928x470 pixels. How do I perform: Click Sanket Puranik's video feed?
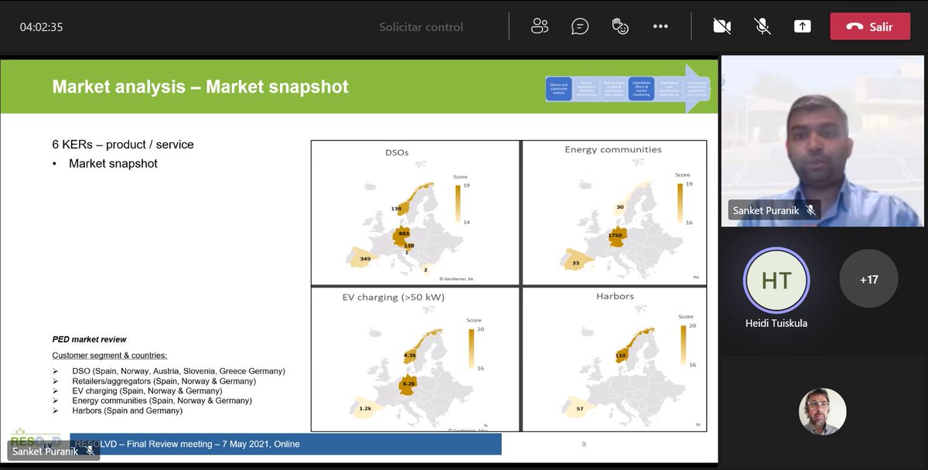click(x=822, y=139)
